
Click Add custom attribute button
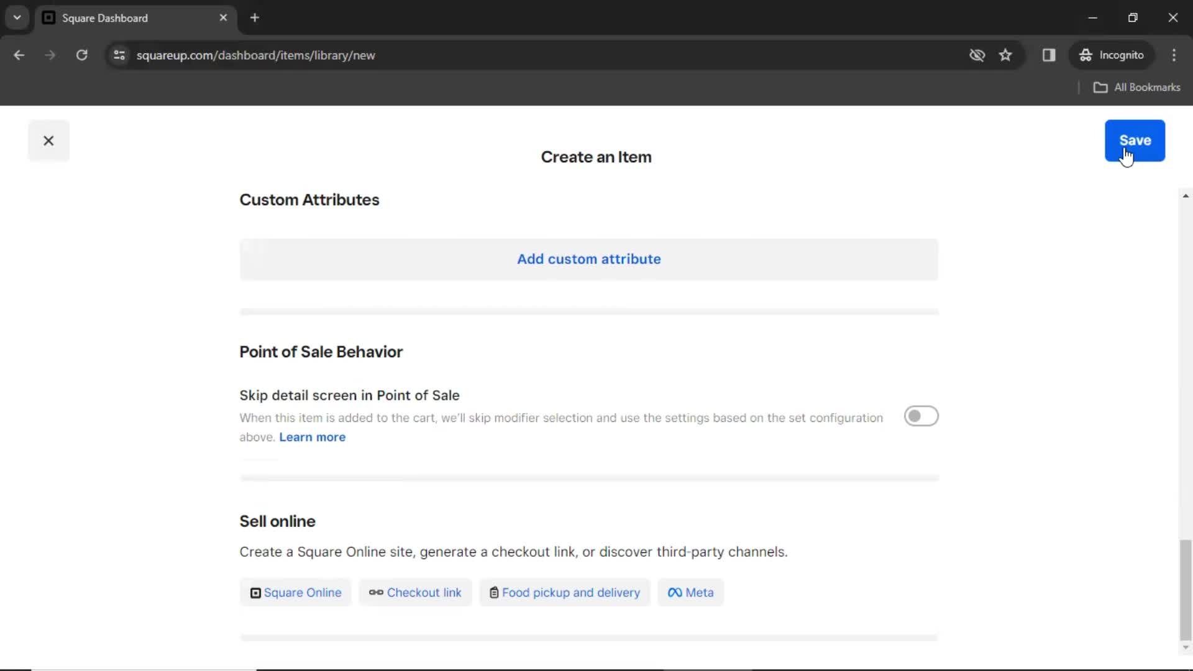588,259
